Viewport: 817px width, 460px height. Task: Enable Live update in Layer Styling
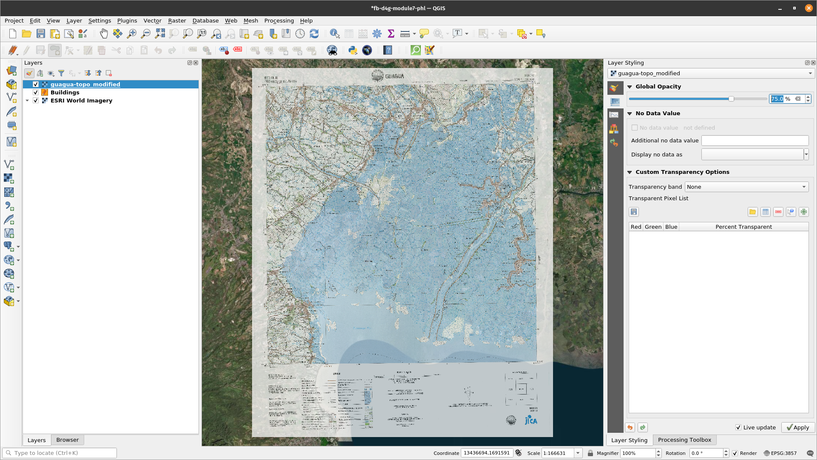tap(739, 427)
